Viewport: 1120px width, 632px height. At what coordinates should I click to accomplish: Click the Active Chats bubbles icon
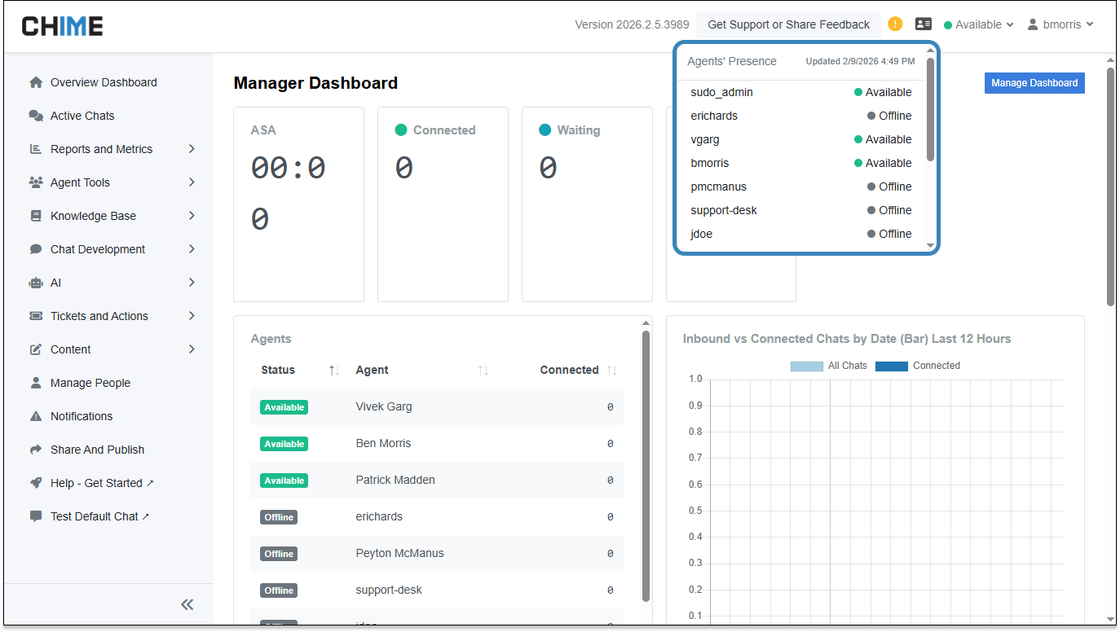pyautogui.click(x=36, y=116)
